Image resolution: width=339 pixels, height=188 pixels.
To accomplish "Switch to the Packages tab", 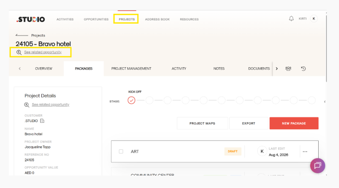I will (84, 69).
